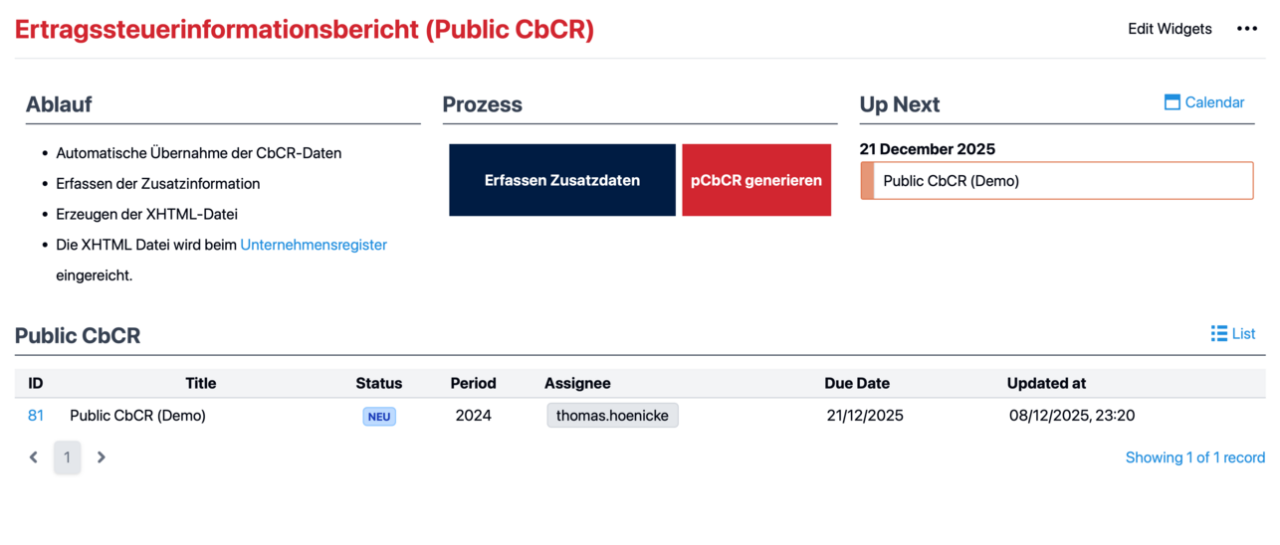Click the Public CbCR (Demo) row title
This screenshot has width=1280, height=545.
[137, 416]
